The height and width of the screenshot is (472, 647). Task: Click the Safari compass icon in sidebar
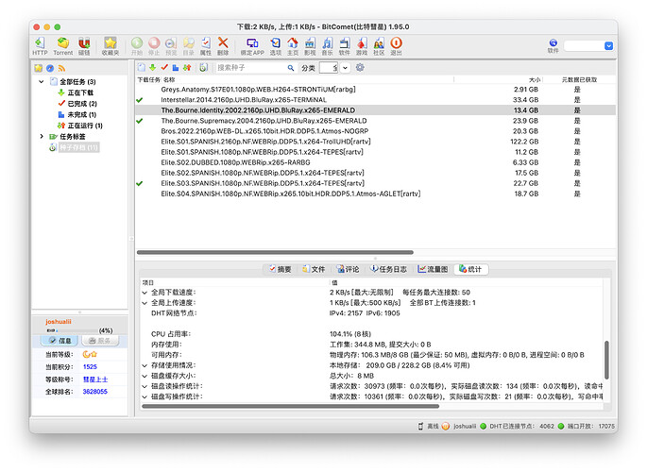point(50,68)
